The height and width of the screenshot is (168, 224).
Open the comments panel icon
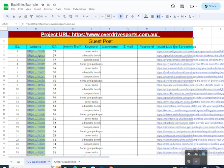click(182, 6)
